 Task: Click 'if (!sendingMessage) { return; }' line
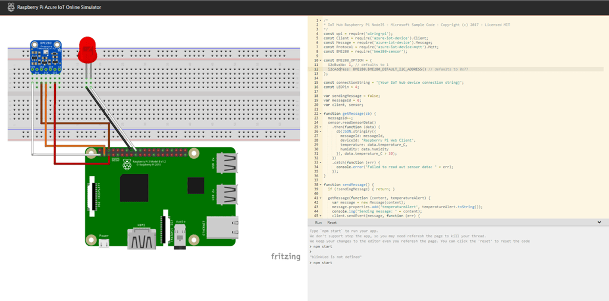click(361, 189)
